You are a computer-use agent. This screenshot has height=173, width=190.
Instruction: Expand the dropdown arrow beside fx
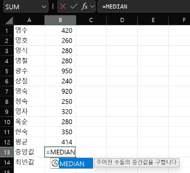pyautogui.click(x=92, y=7)
